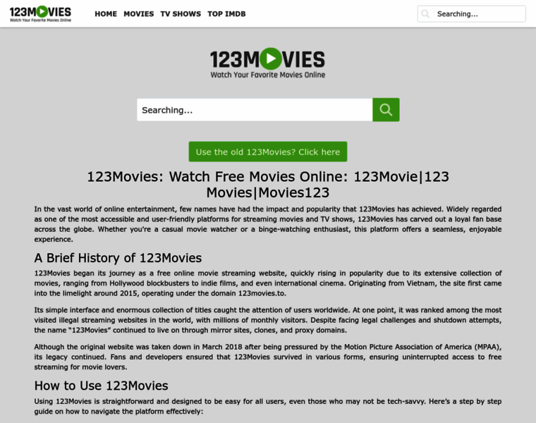This screenshot has width=536, height=423.
Task: Click the "How to Use 123Movies" heading
Action: pyautogui.click(x=101, y=386)
